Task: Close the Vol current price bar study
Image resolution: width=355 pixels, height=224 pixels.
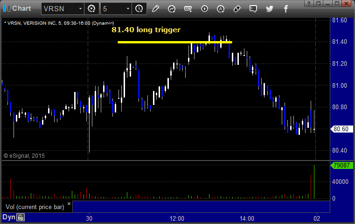Action: 69,203
